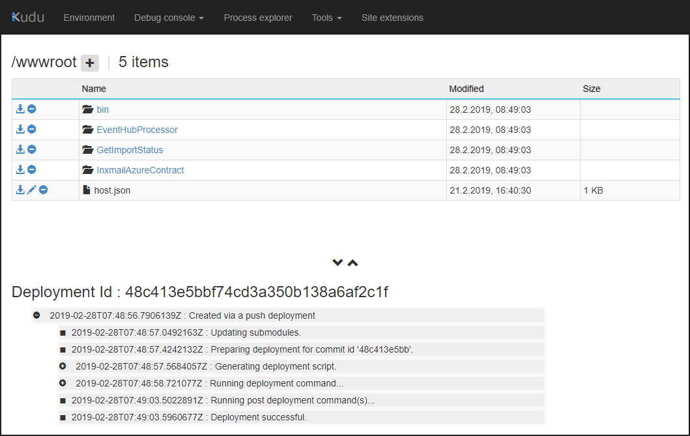Open the GetImportStatus folder link

tap(130, 150)
